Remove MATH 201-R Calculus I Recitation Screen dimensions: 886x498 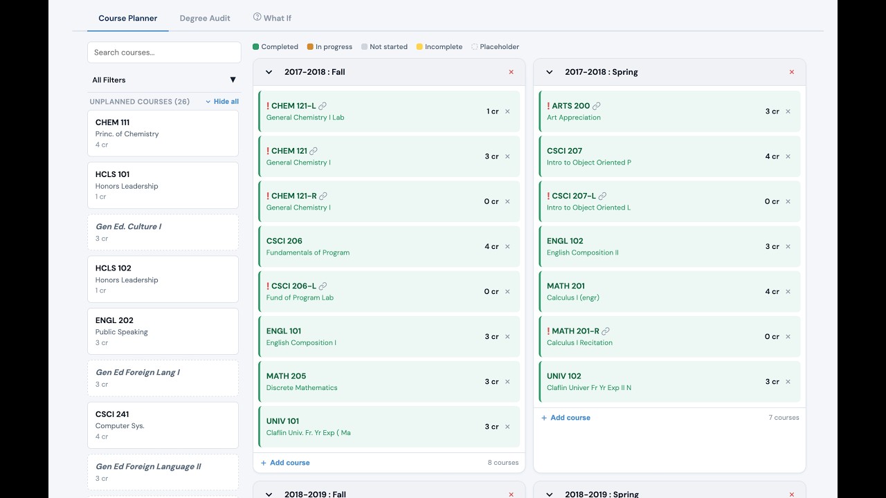tap(788, 337)
